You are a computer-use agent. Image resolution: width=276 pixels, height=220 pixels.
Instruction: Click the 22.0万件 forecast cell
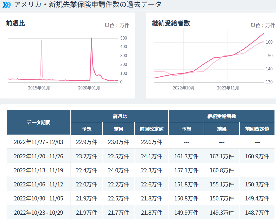(86, 184)
